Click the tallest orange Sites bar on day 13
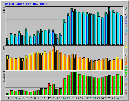 tap(54, 58)
